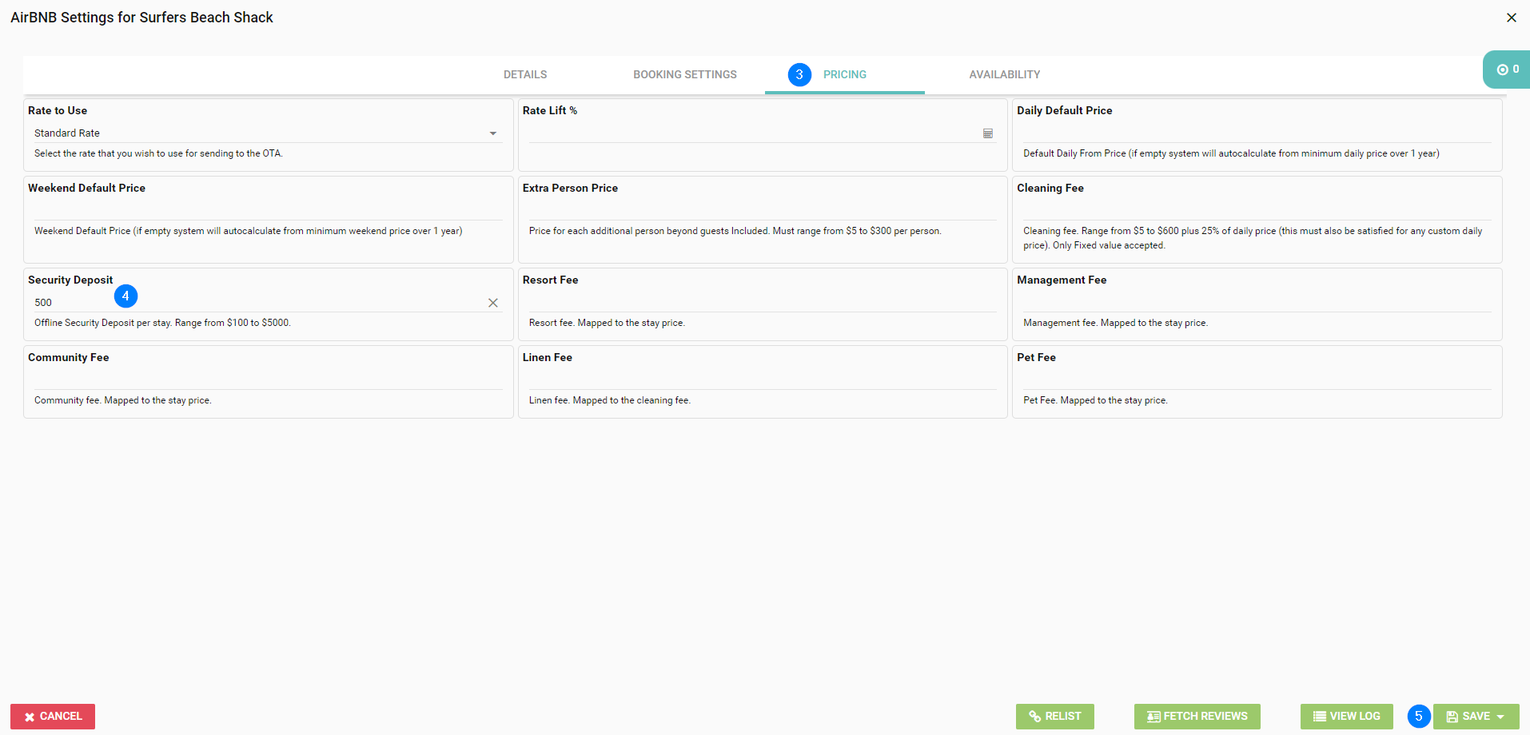1530x735 pixels.
Task: Go to the Availability tab
Action: coord(1004,74)
